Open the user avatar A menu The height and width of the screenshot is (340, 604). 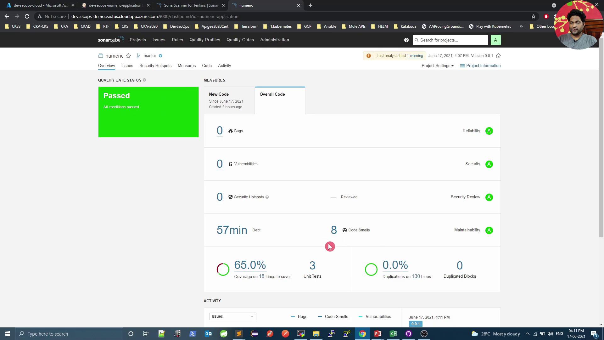click(495, 40)
